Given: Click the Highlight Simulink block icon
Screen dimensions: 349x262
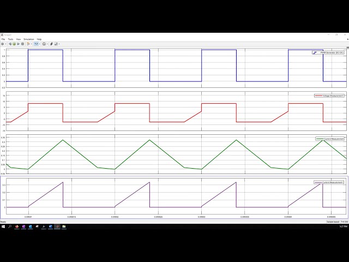Looking at the screenshot, I should (x=28, y=44).
